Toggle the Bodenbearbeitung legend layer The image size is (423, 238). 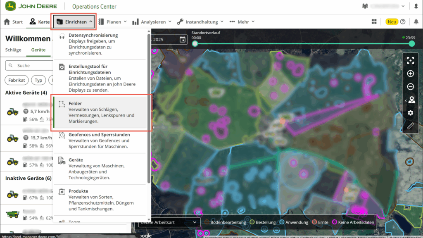[226, 222]
